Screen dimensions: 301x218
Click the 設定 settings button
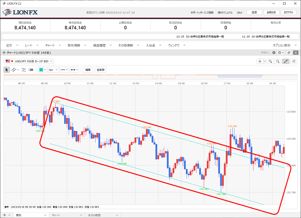254,13
